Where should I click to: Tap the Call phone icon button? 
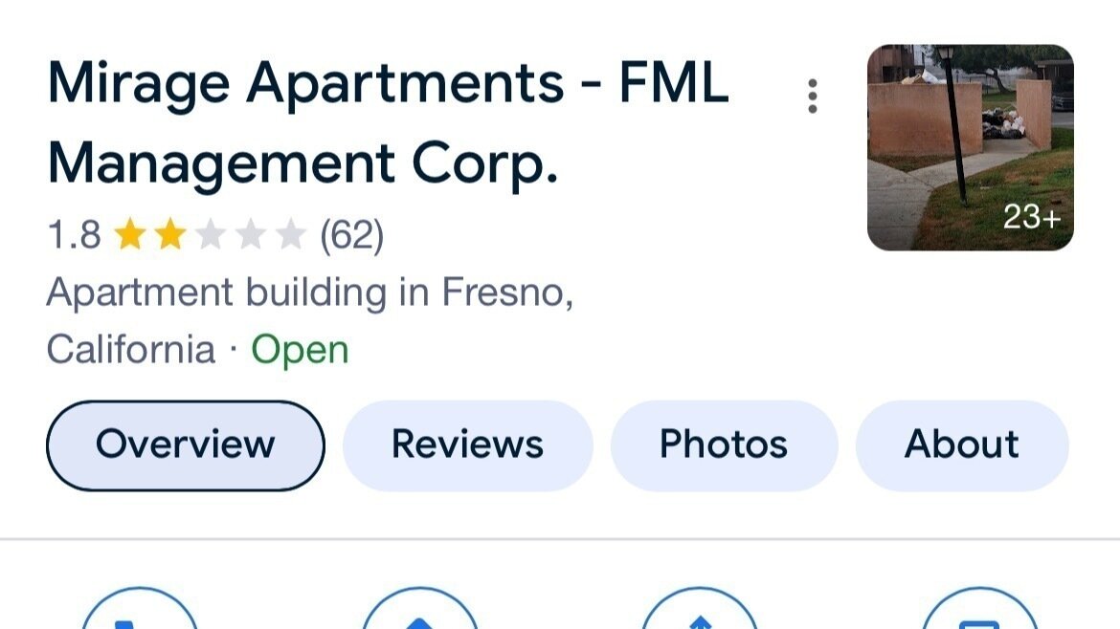click(x=139, y=612)
